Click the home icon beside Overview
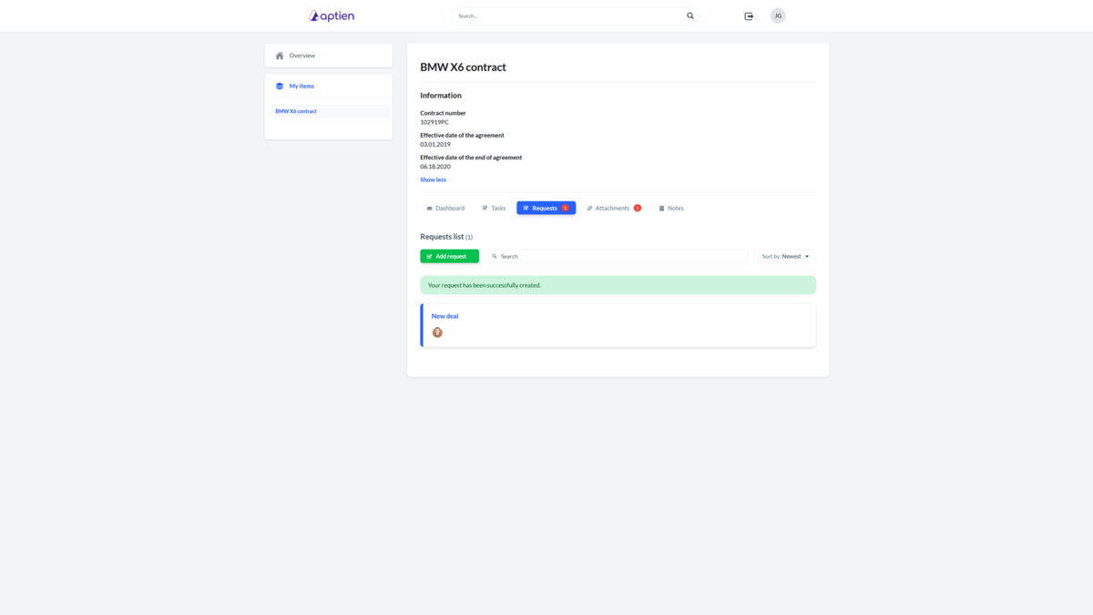 click(280, 56)
